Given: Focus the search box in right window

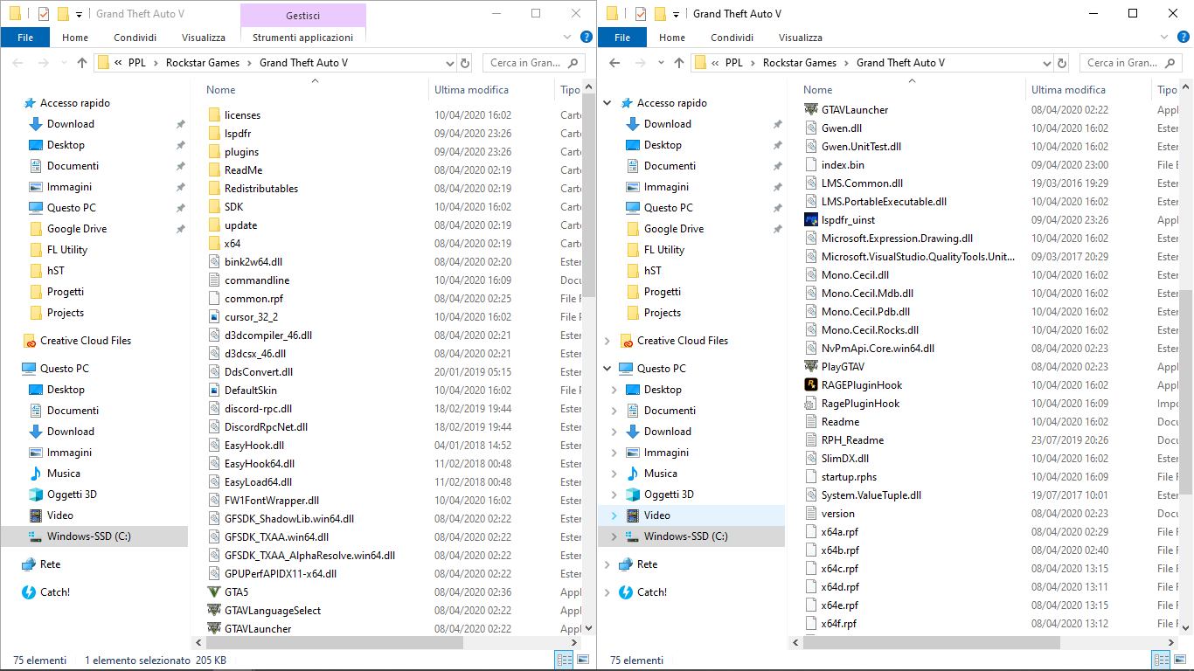Looking at the screenshot, I should [1131, 63].
